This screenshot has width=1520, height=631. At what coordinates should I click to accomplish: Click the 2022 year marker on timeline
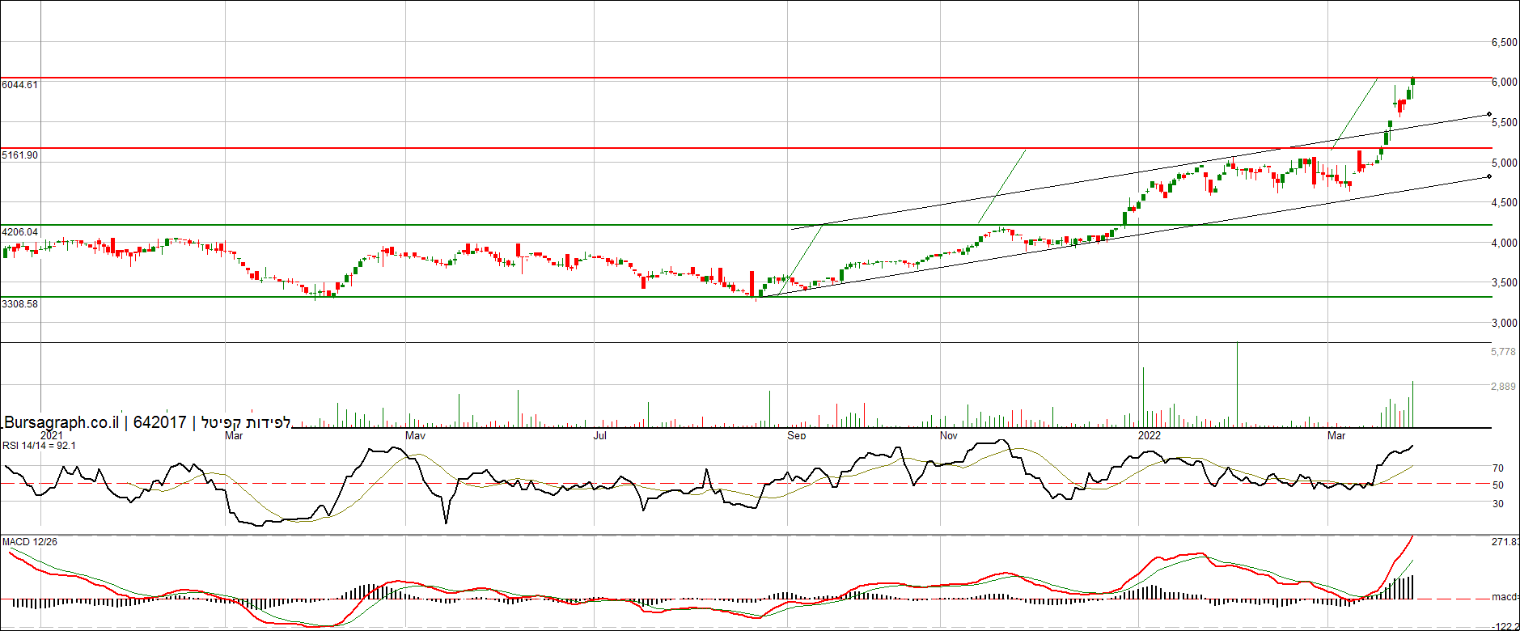pos(1149,436)
